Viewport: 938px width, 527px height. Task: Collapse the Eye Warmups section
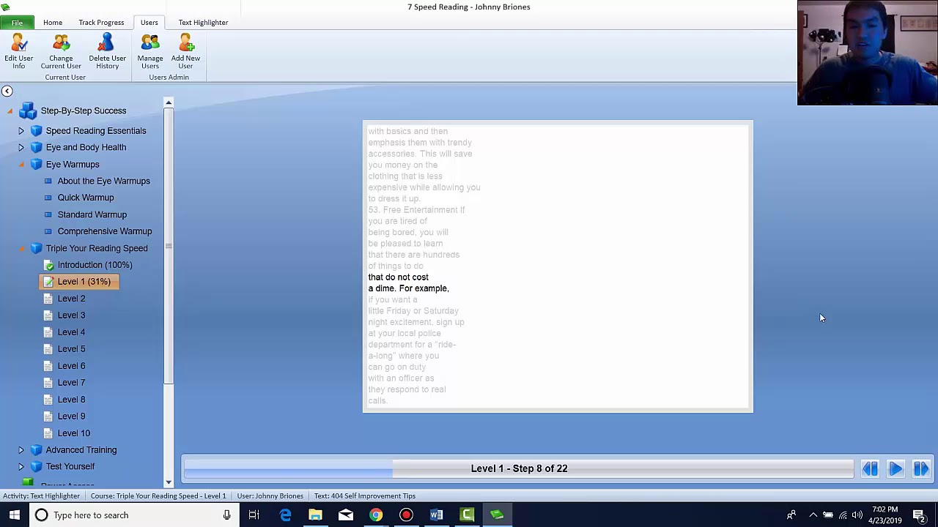click(21, 165)
